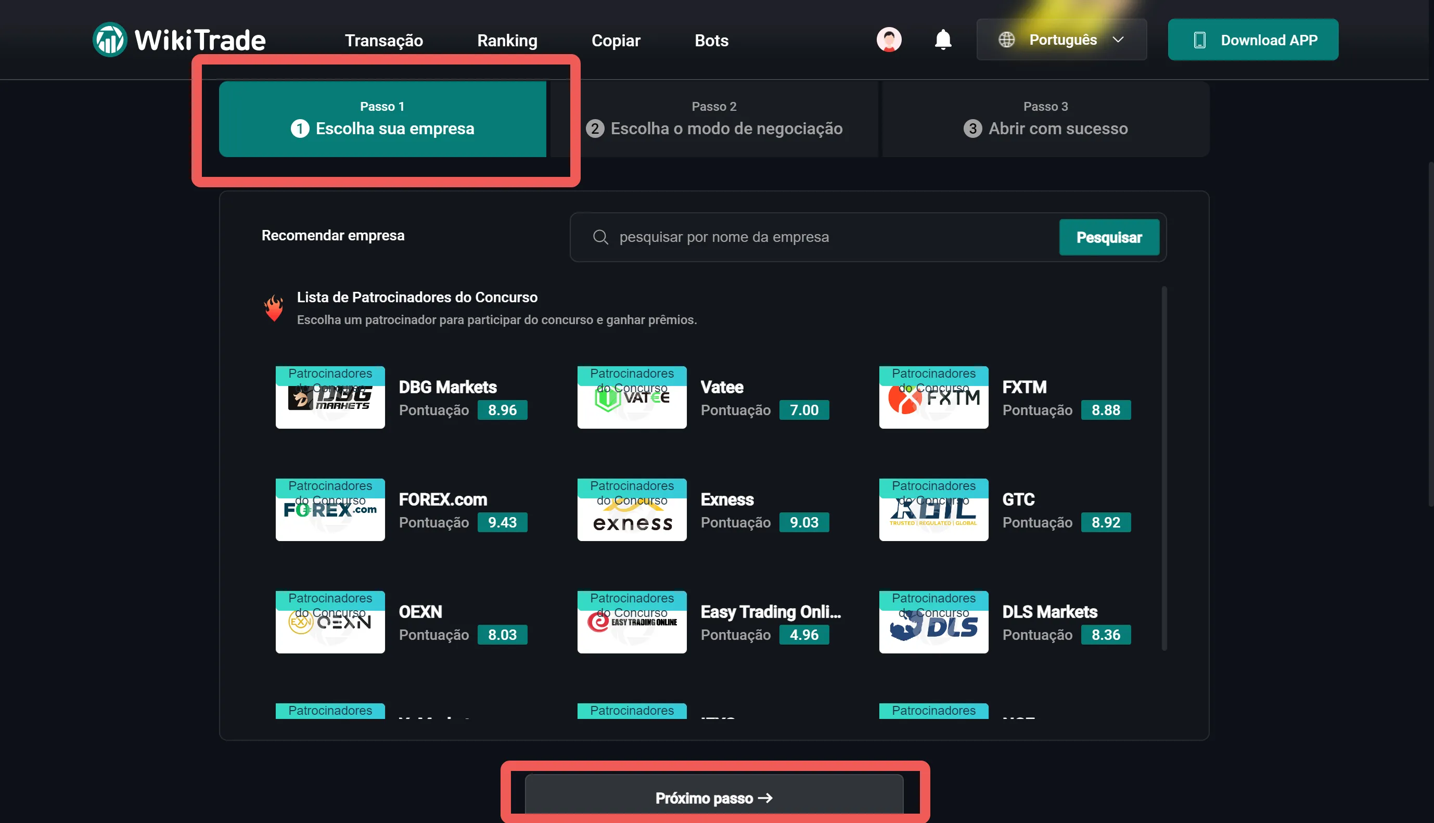Click the Pesquisar button
Image resolution: width=1434 pixels, height=823 pixels.
pos(1109,237)
